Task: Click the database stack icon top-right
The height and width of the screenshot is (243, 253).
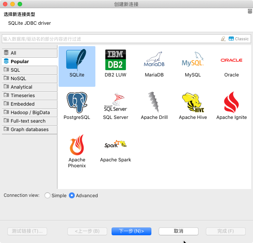Action: 250,11
